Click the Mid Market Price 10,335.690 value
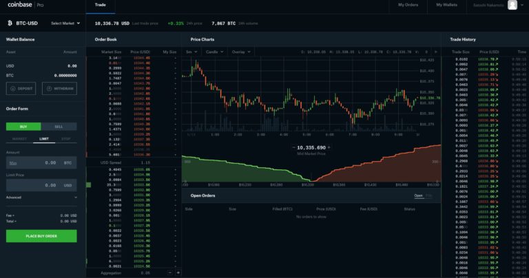Screen dimensions: 529x278 [x=311, y=147]
